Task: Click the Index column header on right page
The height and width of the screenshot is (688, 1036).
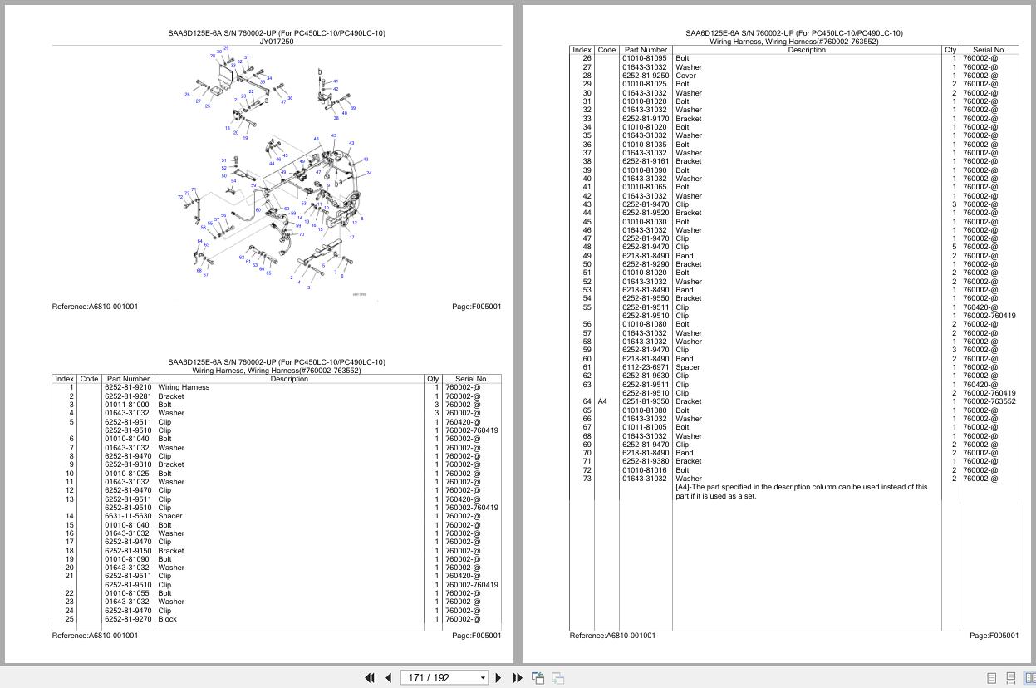Action: [582, 50]
